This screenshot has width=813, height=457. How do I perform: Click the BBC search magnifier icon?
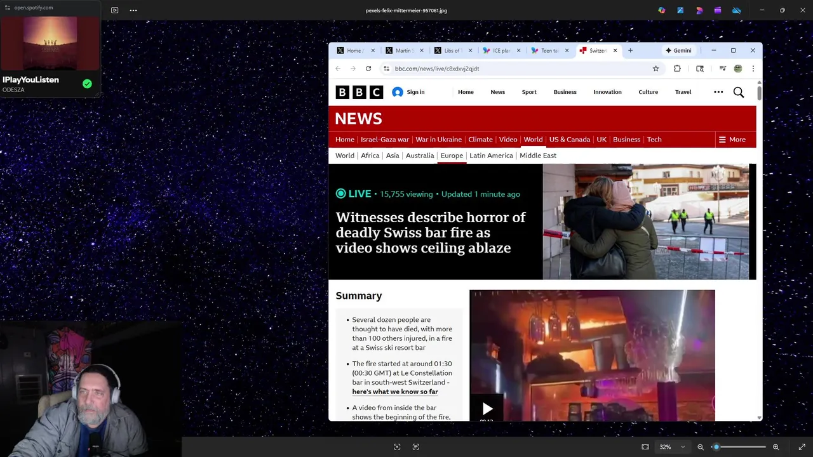click(x=739, y=92)
